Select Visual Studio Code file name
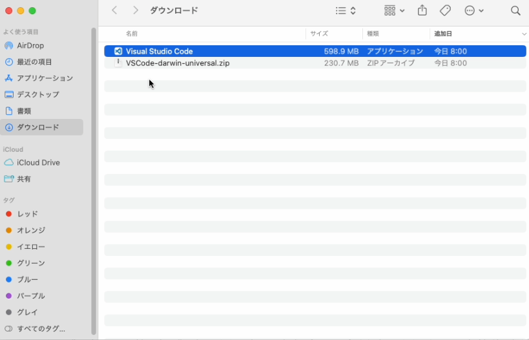529x340 pixels. (160, 51)
